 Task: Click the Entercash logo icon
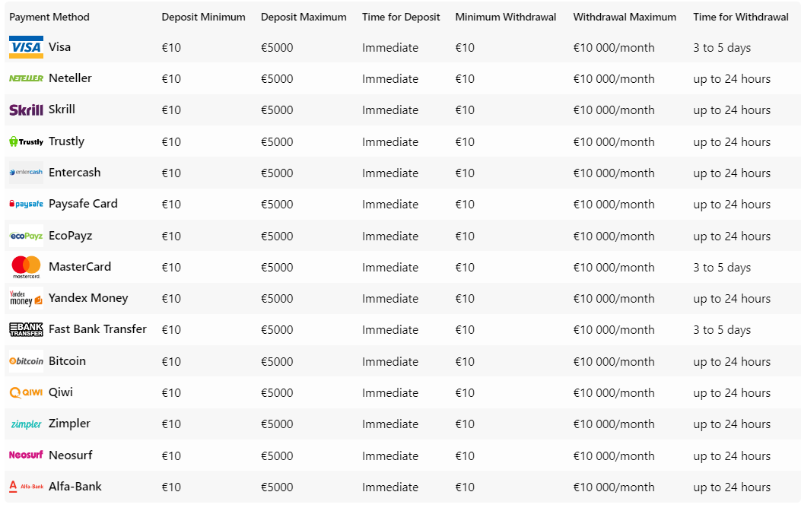click(x=26, y=173)
